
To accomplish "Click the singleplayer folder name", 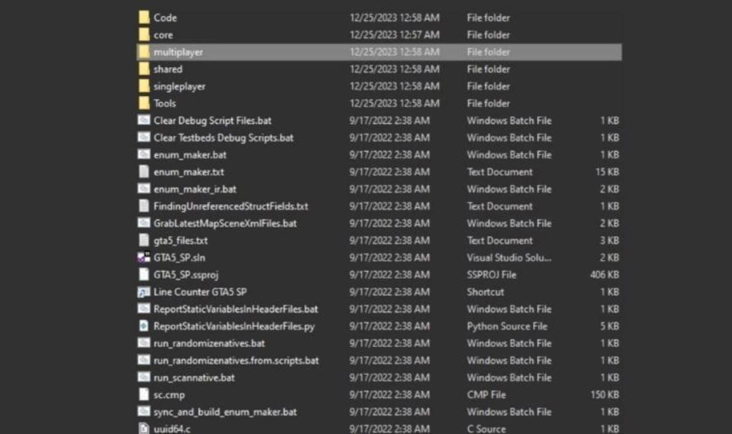I will (x=179, y=86).
